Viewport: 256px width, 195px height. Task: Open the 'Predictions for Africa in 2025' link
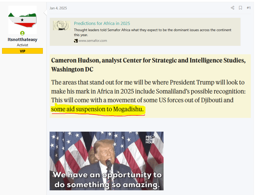pos(102,23)
